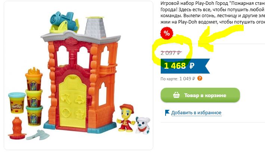Click the product description text paragraph
The image size is (265, 152).
point(213,12)
